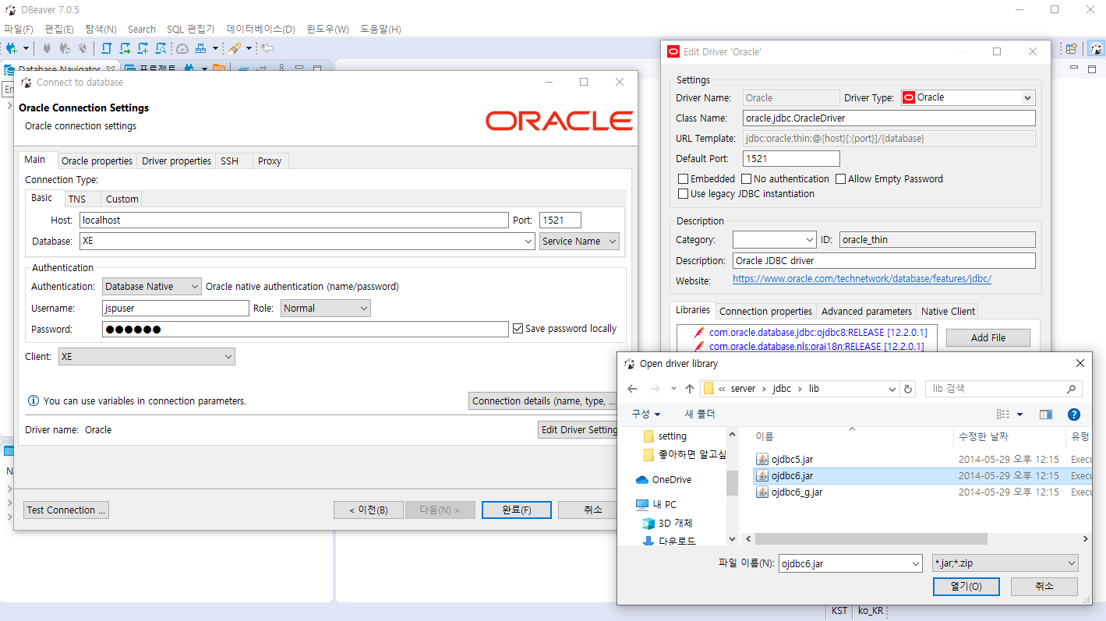Click the search magnifier in lib search box
This screenshot has height=621, width=1106.
(x=1072, y=389)
